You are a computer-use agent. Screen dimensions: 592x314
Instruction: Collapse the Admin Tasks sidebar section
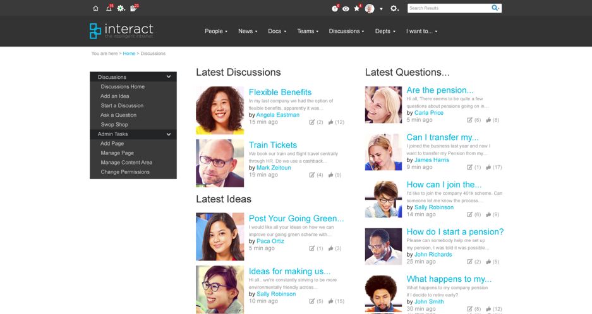click(x=169, y=134)
